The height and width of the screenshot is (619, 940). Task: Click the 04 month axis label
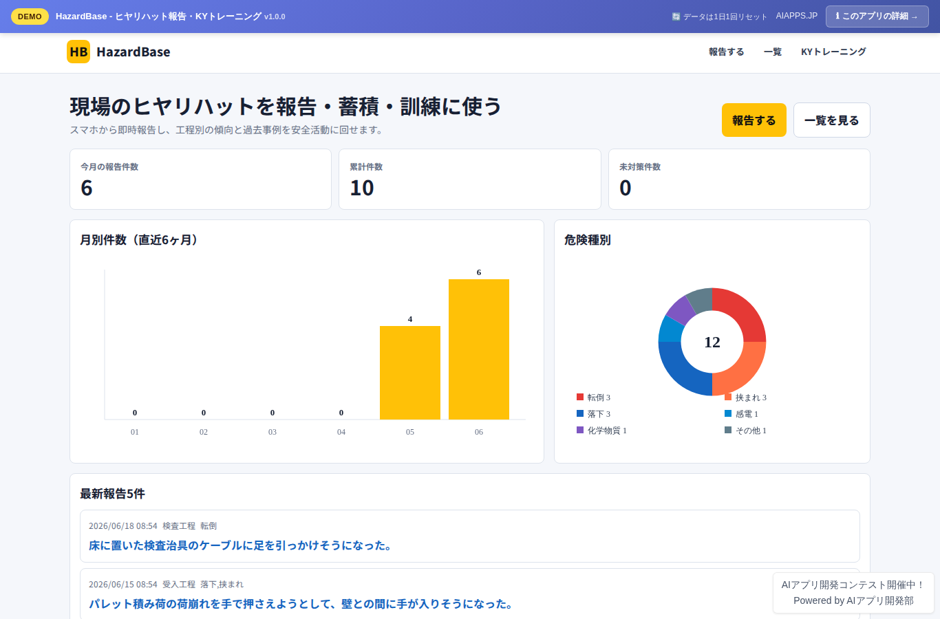tap(341, 432)
